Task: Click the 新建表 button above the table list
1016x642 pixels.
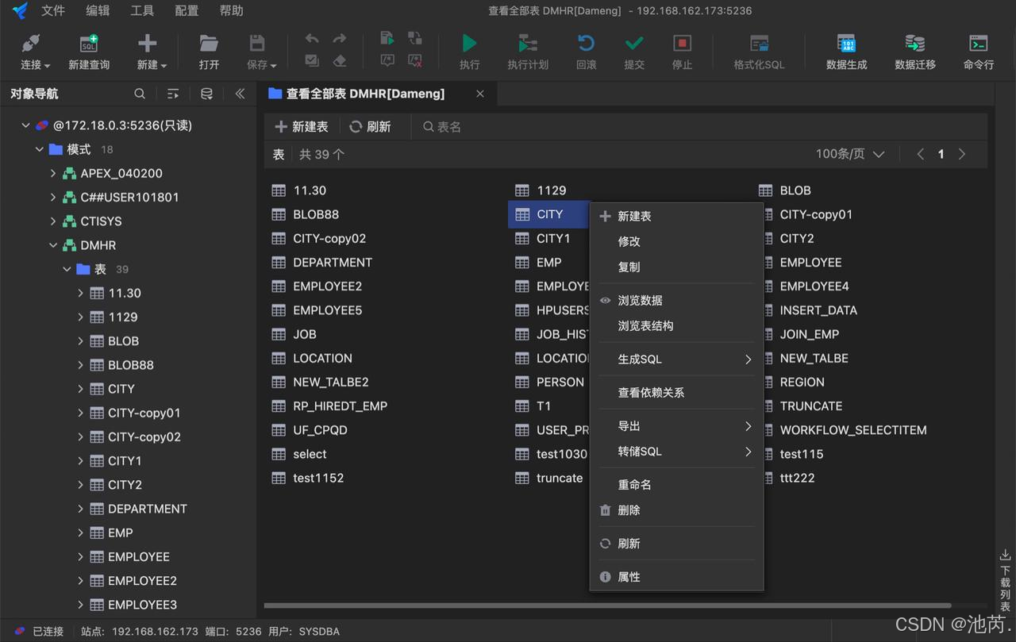Action: 302,126
